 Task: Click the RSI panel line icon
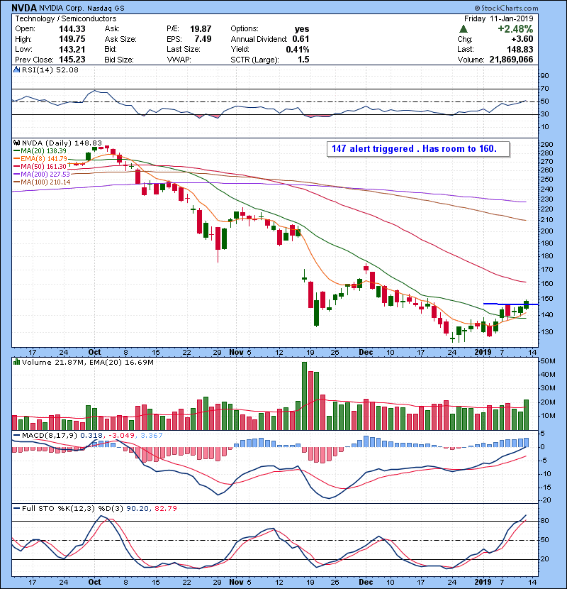click(x=16, y=70)
